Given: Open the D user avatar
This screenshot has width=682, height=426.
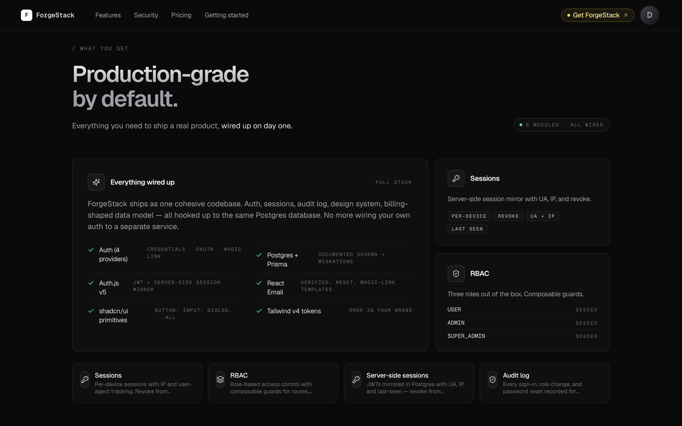Looking at the screenshot, I should point(649,15).
